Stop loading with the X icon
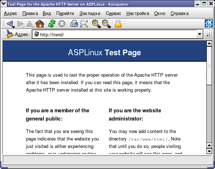215x169 pixels. point(62,24)
